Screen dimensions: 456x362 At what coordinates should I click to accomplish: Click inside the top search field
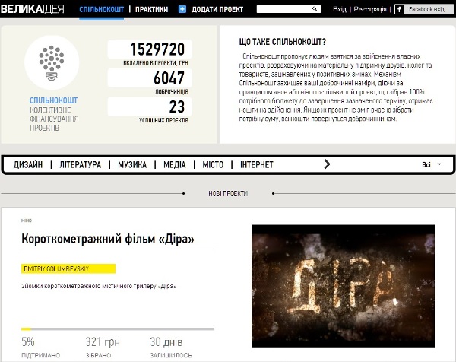(x=285, y=10)
